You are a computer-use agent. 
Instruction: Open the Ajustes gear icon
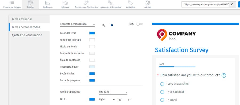(x=148, y=3)
